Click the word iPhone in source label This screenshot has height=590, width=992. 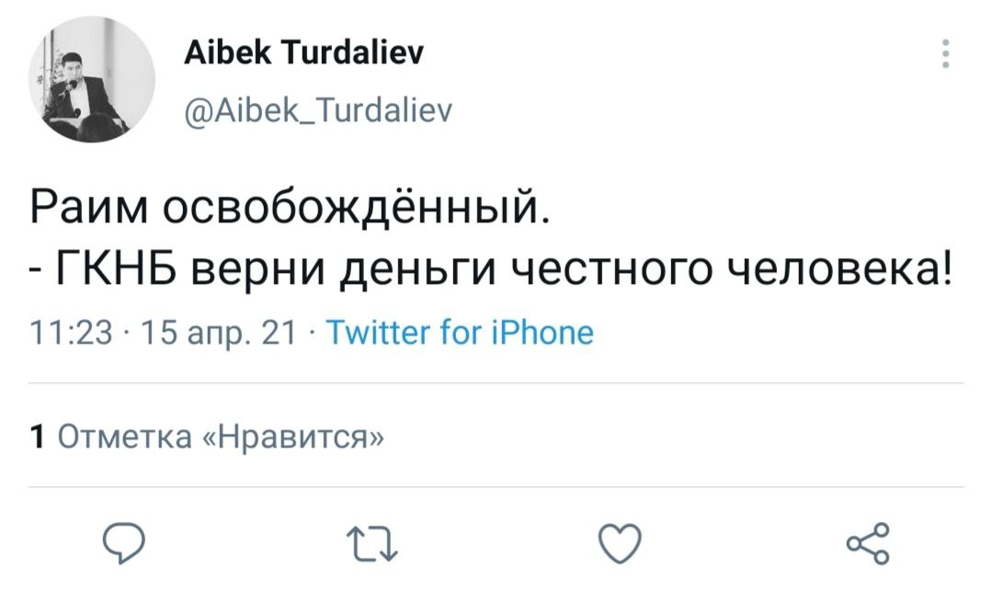(542, 331)
